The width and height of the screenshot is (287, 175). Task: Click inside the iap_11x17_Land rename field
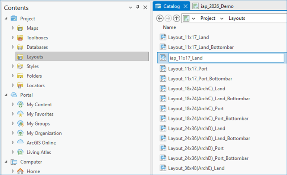click(x=225, y=58)
